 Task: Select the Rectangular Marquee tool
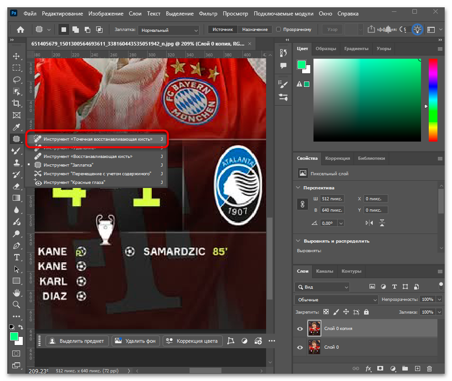point(16,68)
